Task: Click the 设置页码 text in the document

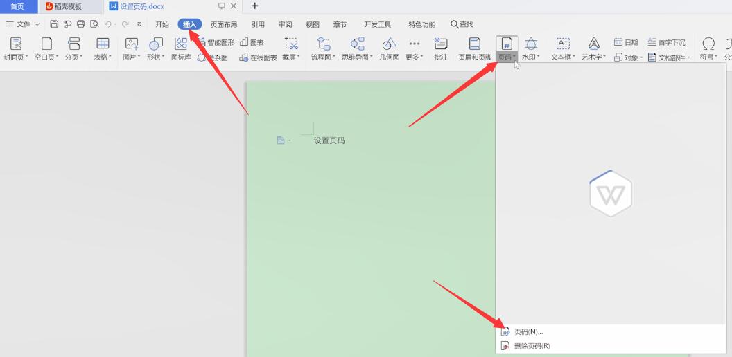Action: (x=329, y=140)
